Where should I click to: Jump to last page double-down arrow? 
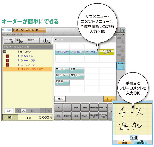(49, 111)
